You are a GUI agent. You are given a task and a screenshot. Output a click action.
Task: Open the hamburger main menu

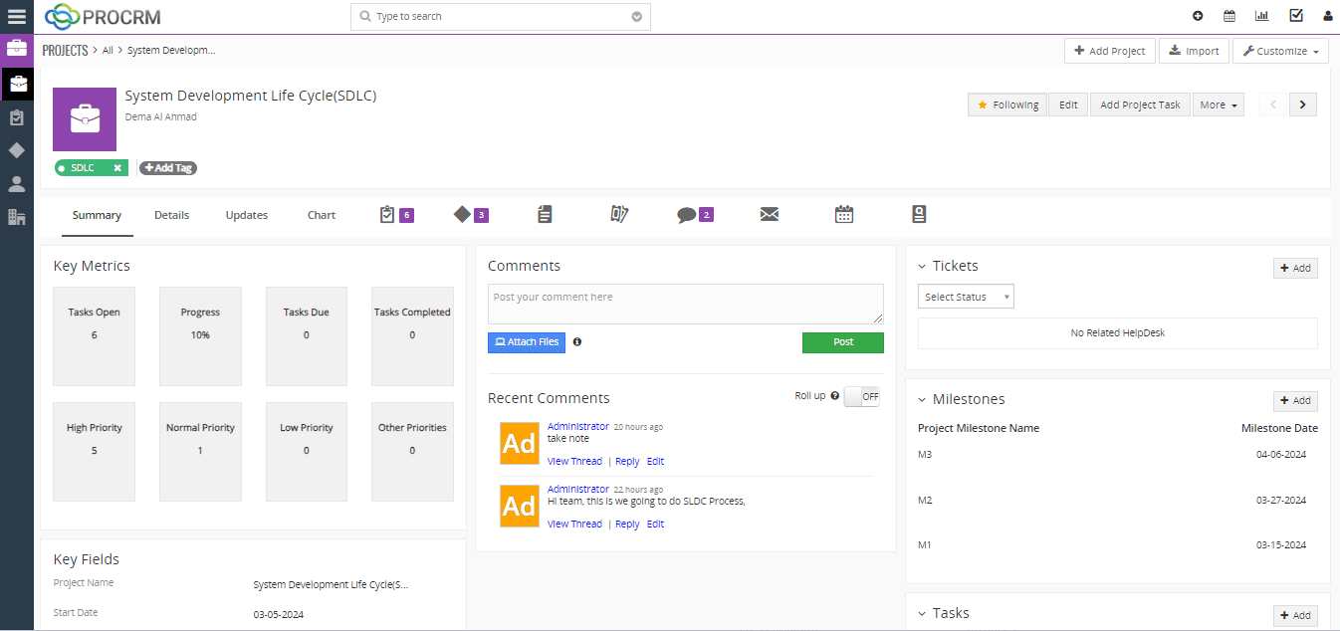pos(17,16)
